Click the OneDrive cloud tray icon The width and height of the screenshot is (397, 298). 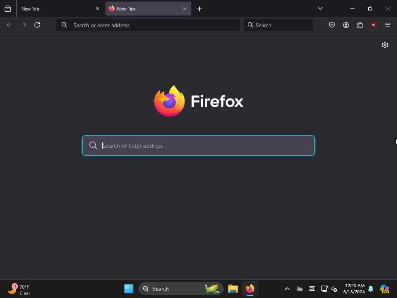point(300,289)
